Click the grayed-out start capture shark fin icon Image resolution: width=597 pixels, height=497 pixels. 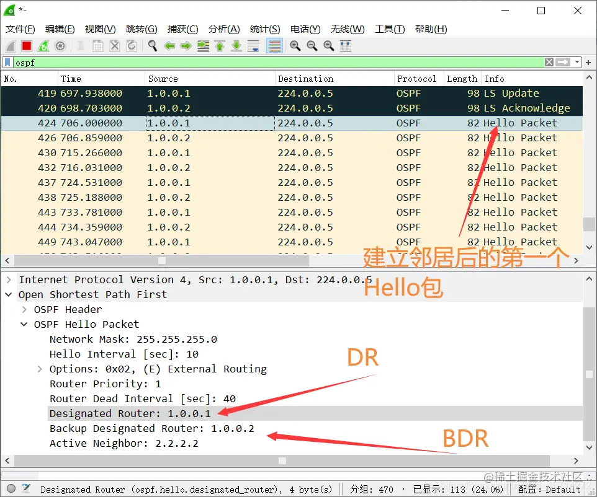11,46
